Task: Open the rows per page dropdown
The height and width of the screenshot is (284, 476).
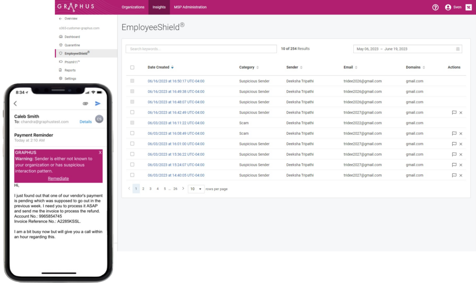Action: (196, 189)
